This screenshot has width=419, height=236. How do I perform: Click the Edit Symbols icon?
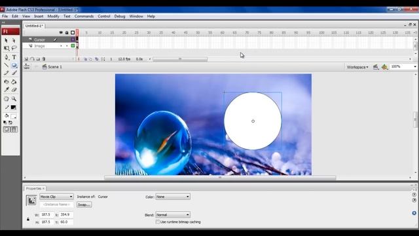tap(384, 67)
